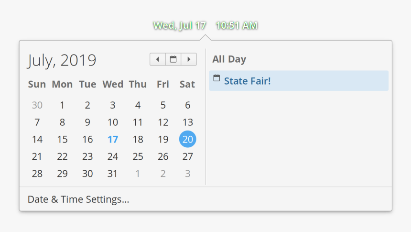This screenshot has width=411, height=232.
Task: Click the July, 2019 heading
Action: (62, 60)
